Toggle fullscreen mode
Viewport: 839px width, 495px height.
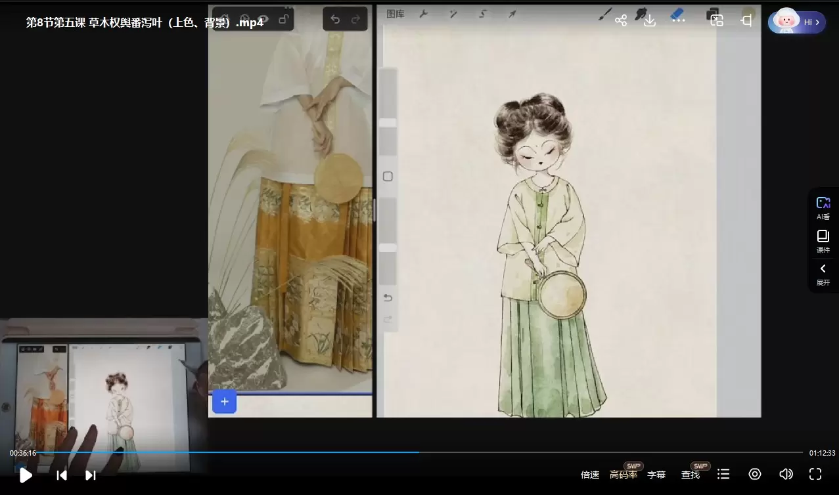tap(815, 474)
